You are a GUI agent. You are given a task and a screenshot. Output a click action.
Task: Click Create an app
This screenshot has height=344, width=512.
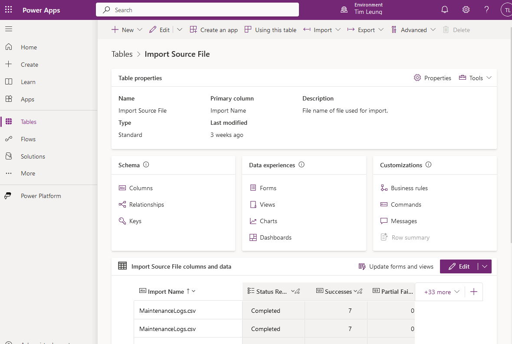point(214,29)
